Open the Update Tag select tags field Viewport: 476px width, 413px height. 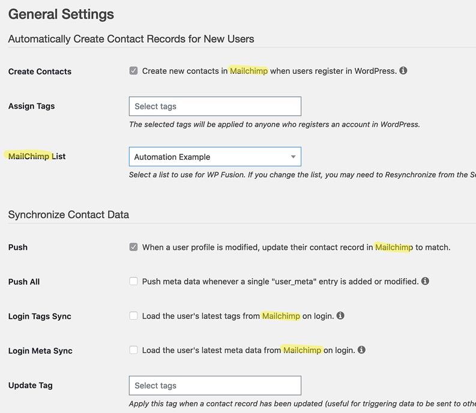(x=215, y=385)
